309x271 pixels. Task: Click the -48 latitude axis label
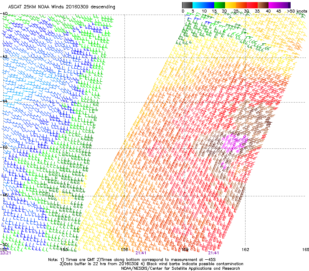pos(4,195)
